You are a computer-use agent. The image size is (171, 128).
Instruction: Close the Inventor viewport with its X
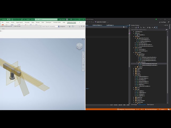coord(84,39)
